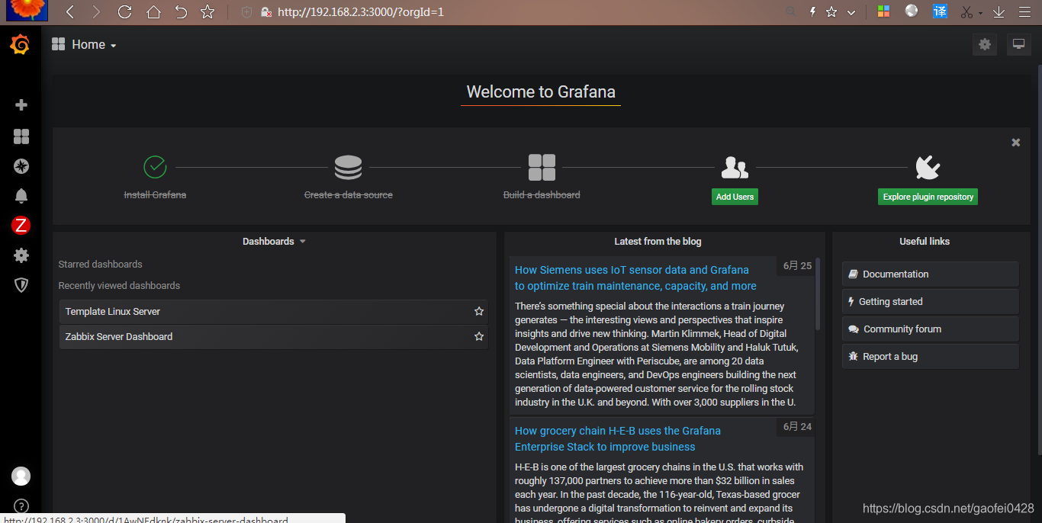Click the Install Grafana checkmark icon
The width and height of the screenshot is (1042, 523).
155,167
